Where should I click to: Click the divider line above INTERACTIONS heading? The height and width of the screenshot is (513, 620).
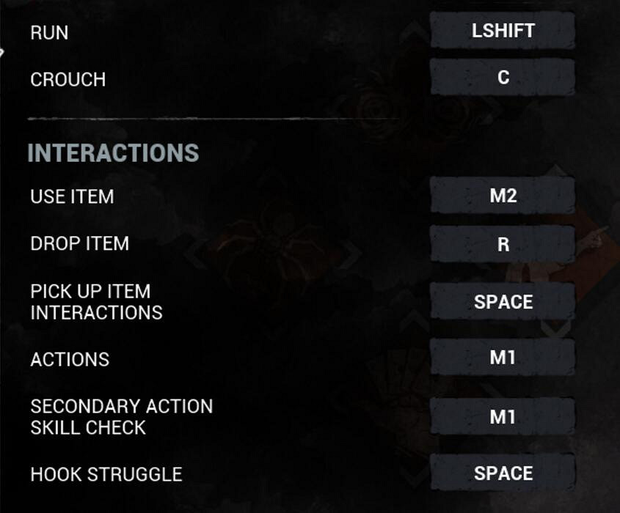(x=213, y=118)
